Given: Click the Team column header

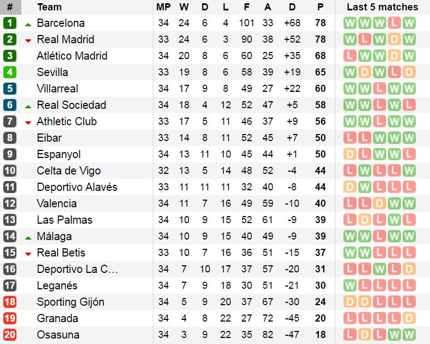Looking at the screenshot, I should pos(49,7).
